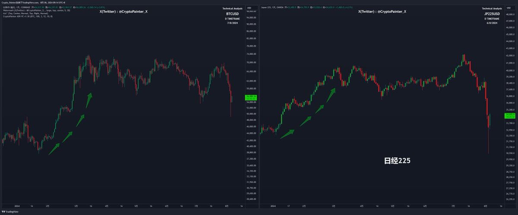Click 43,000.0 on the JP225USD price axis

(510, 48)
